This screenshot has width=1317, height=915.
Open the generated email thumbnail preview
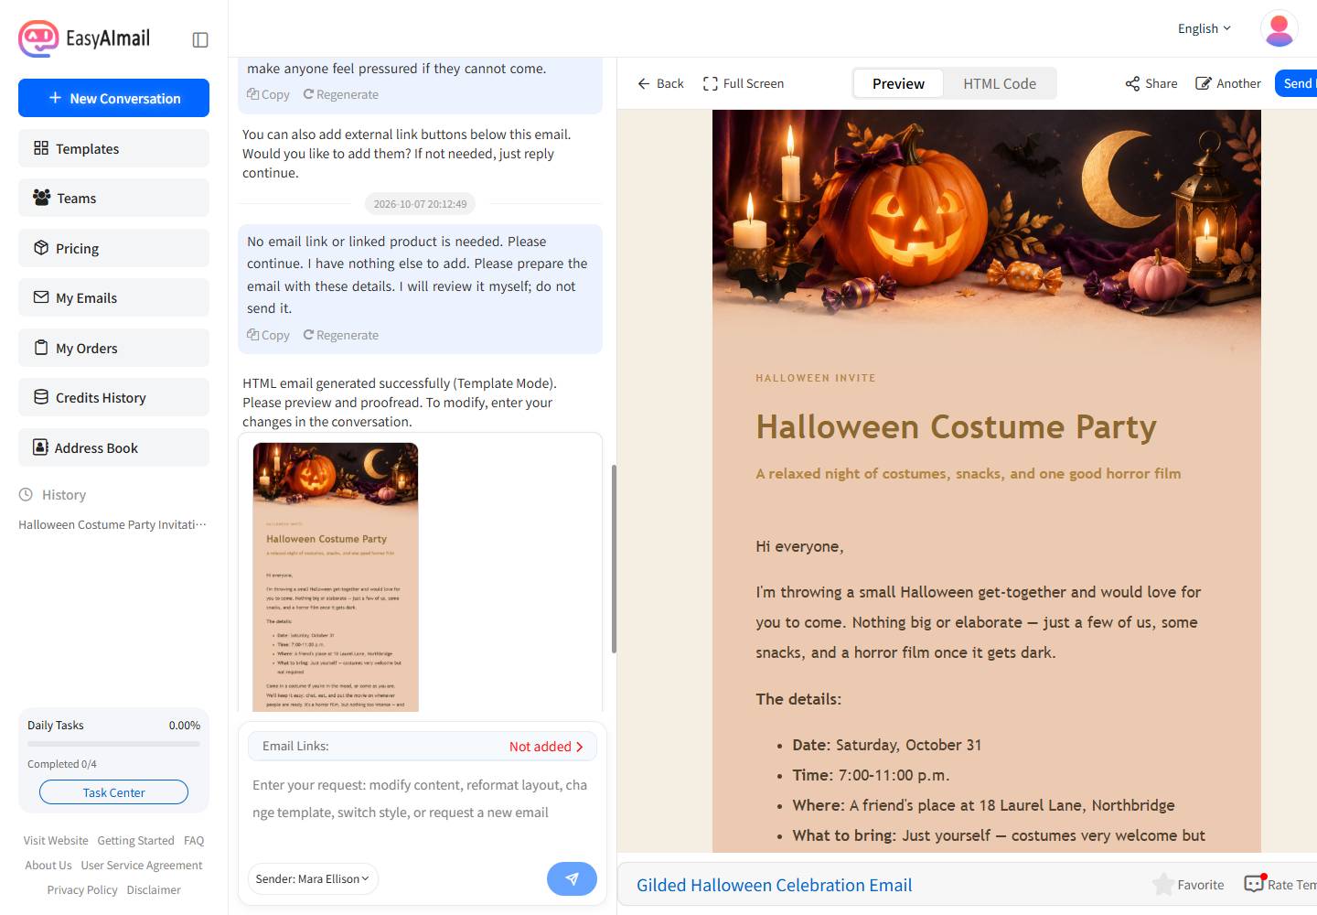tap(335, 576)
